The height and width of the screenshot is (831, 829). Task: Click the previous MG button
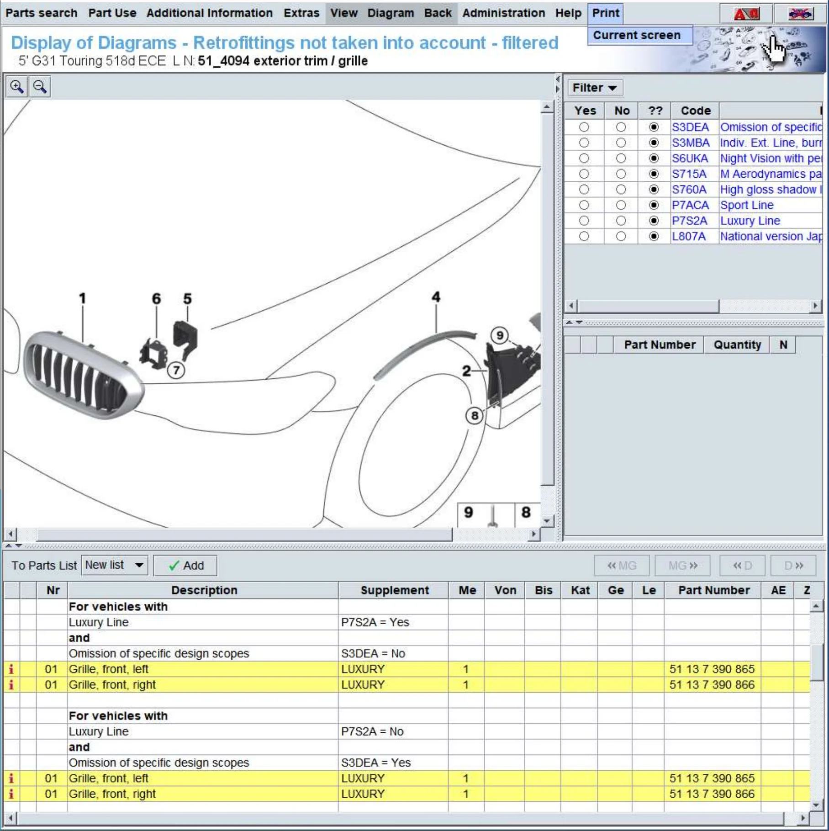pyautogui.click(x=621, y=566)
